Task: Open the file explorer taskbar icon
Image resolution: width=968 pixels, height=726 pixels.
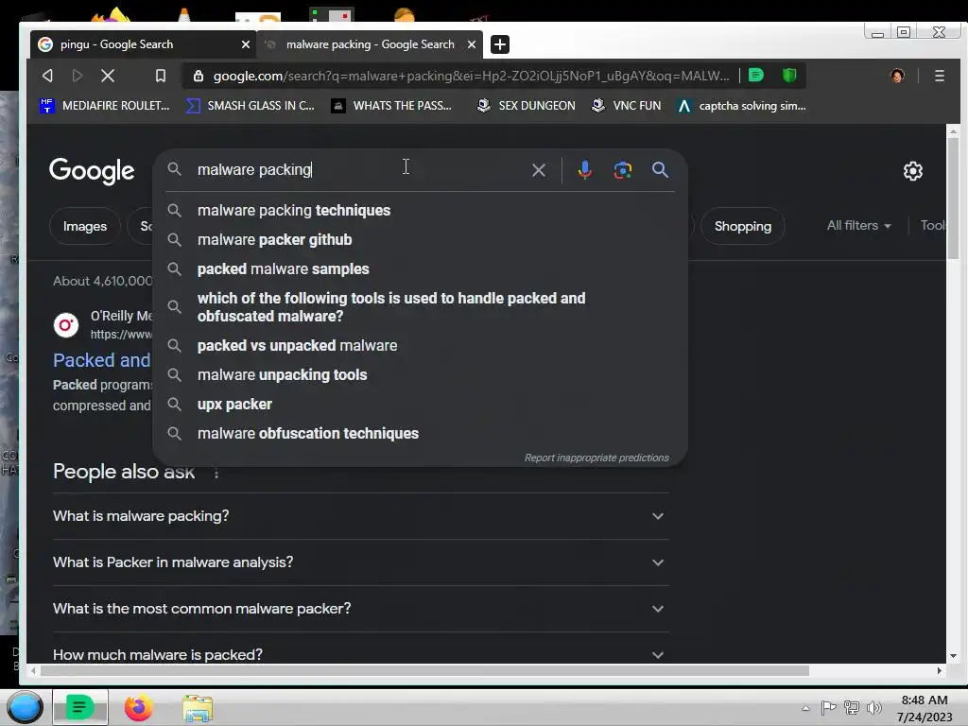Action: 198,708
